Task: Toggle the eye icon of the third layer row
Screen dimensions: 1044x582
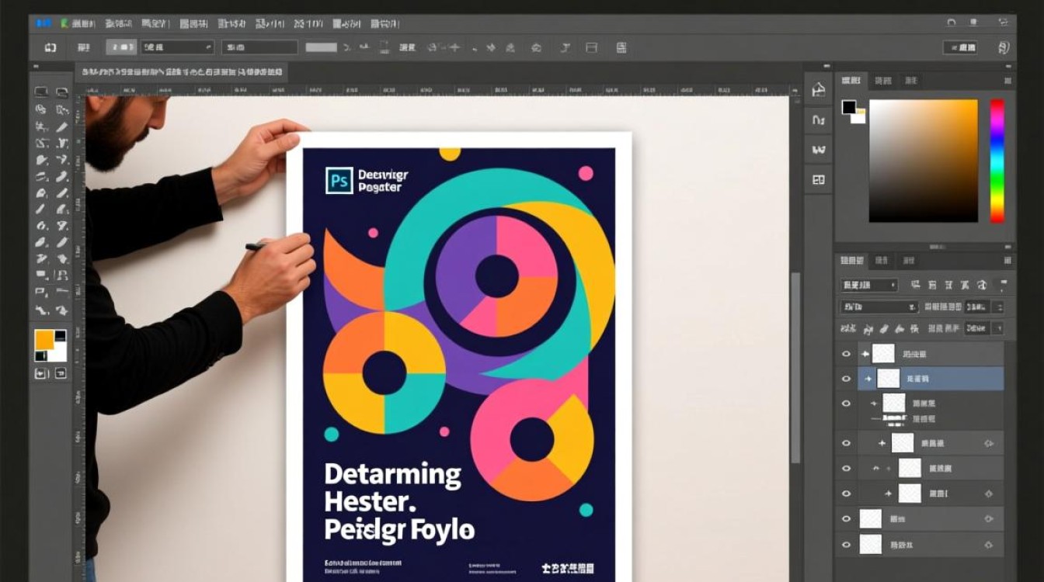Action: click(x=846, y=404)
